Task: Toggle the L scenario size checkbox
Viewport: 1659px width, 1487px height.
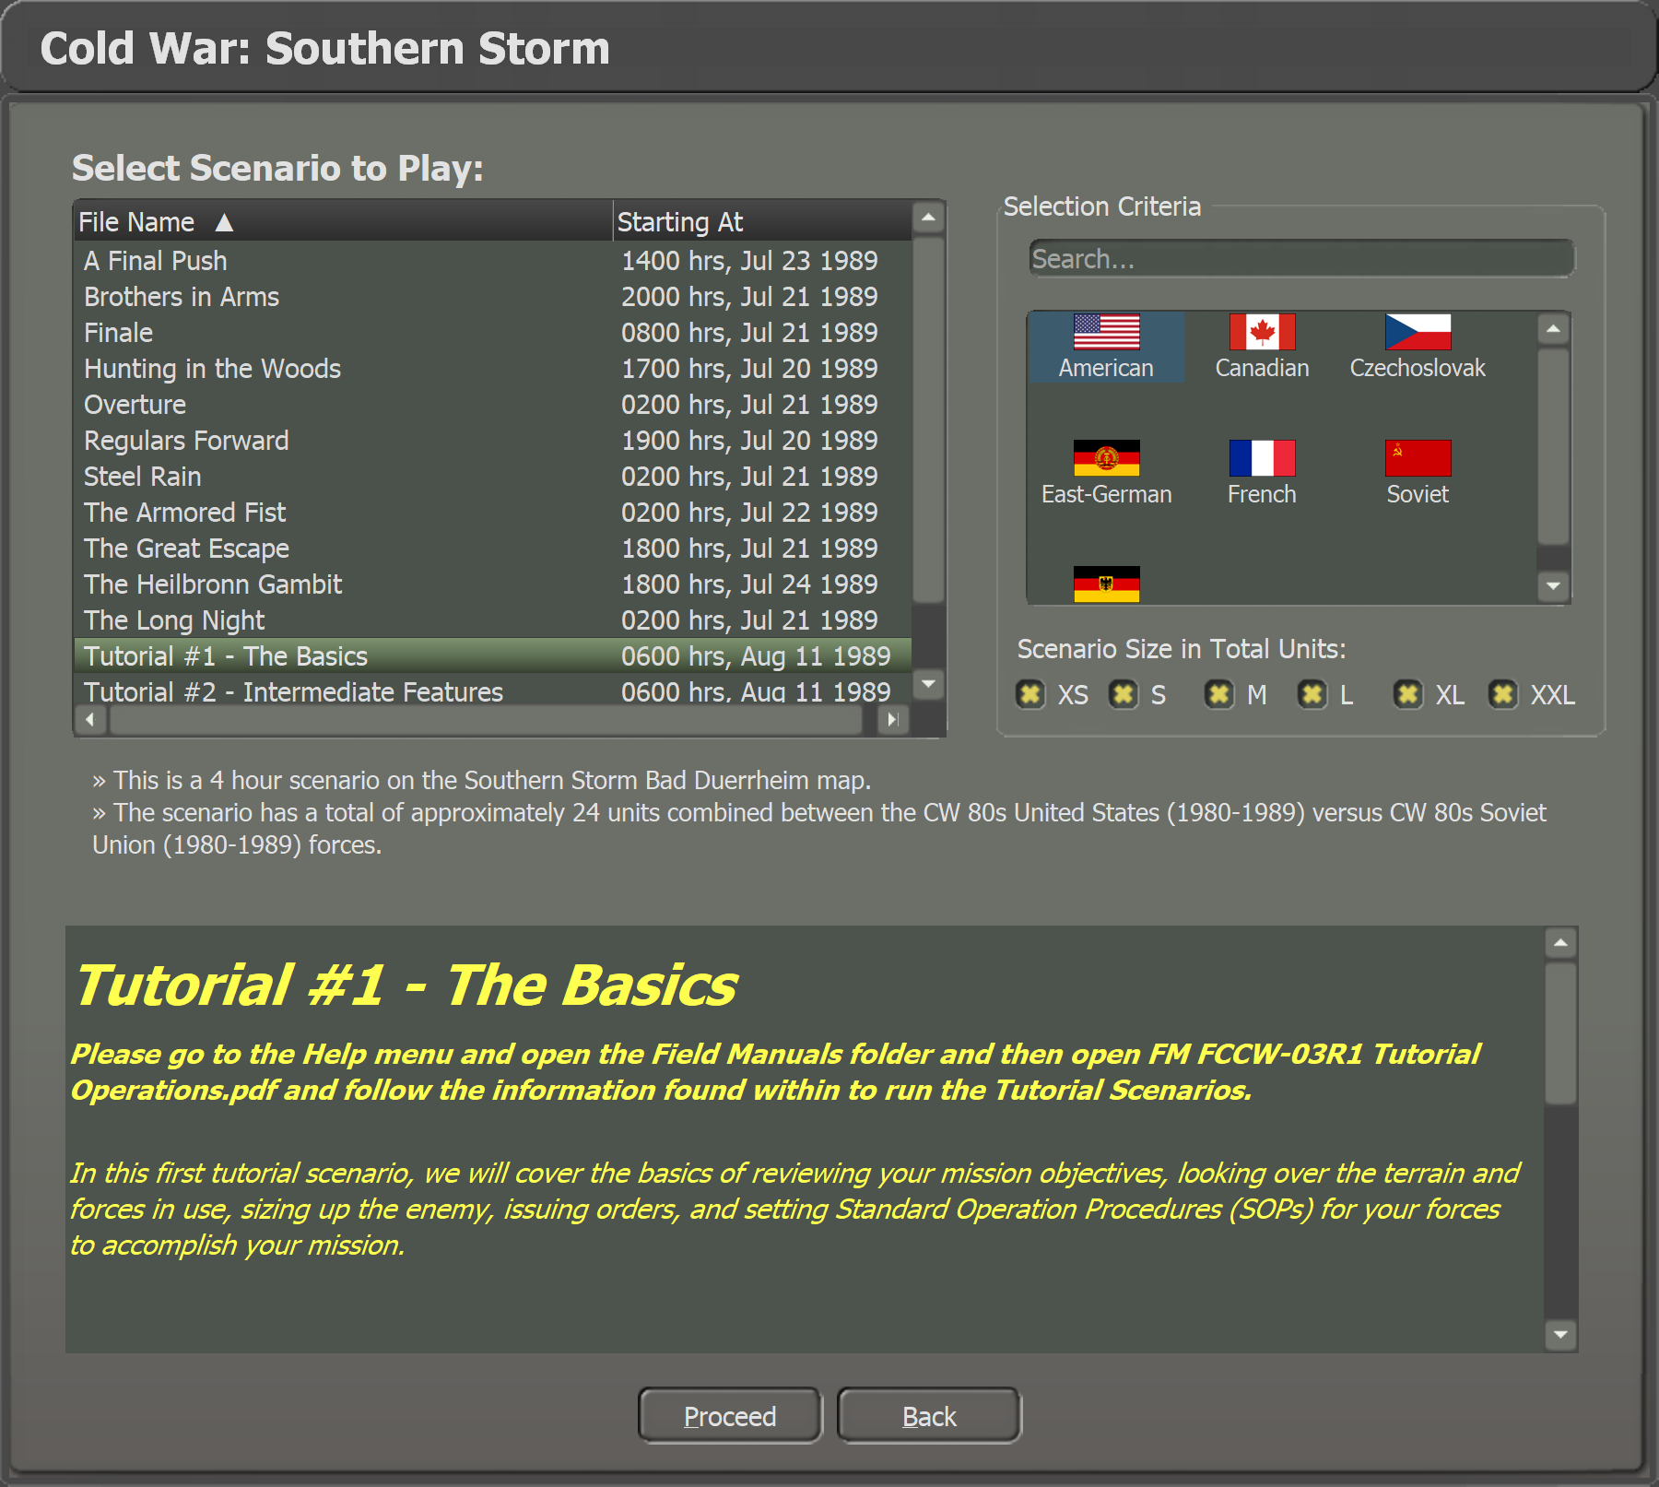Action: 1312,694
